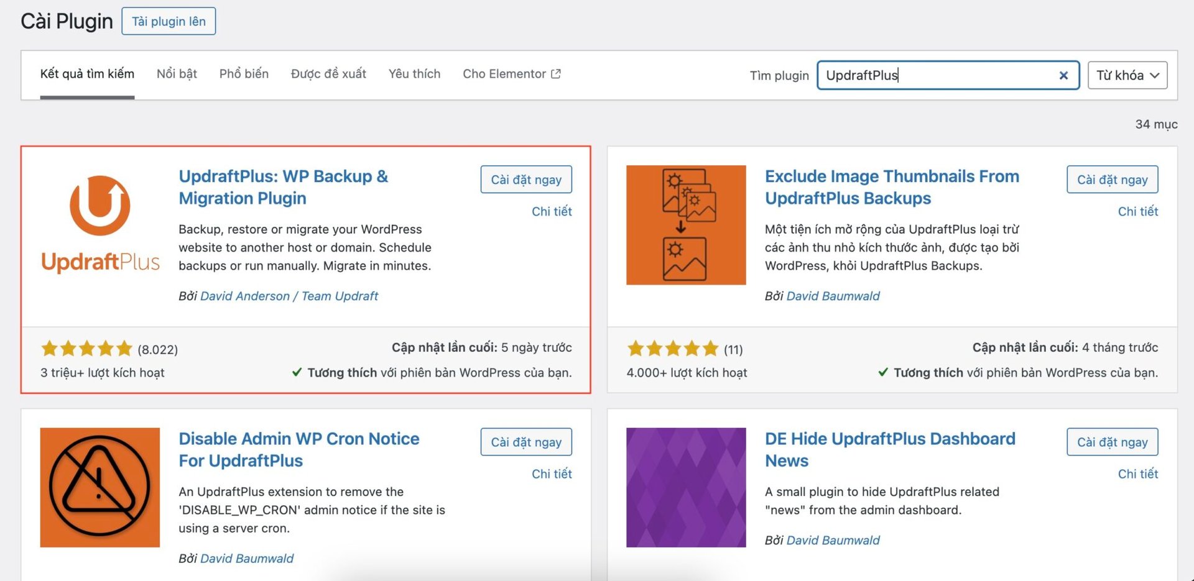The height and width of the screenshot is (581, 1194).
Task: Select the Yêu thích tab
Action: tap(414, 74)
